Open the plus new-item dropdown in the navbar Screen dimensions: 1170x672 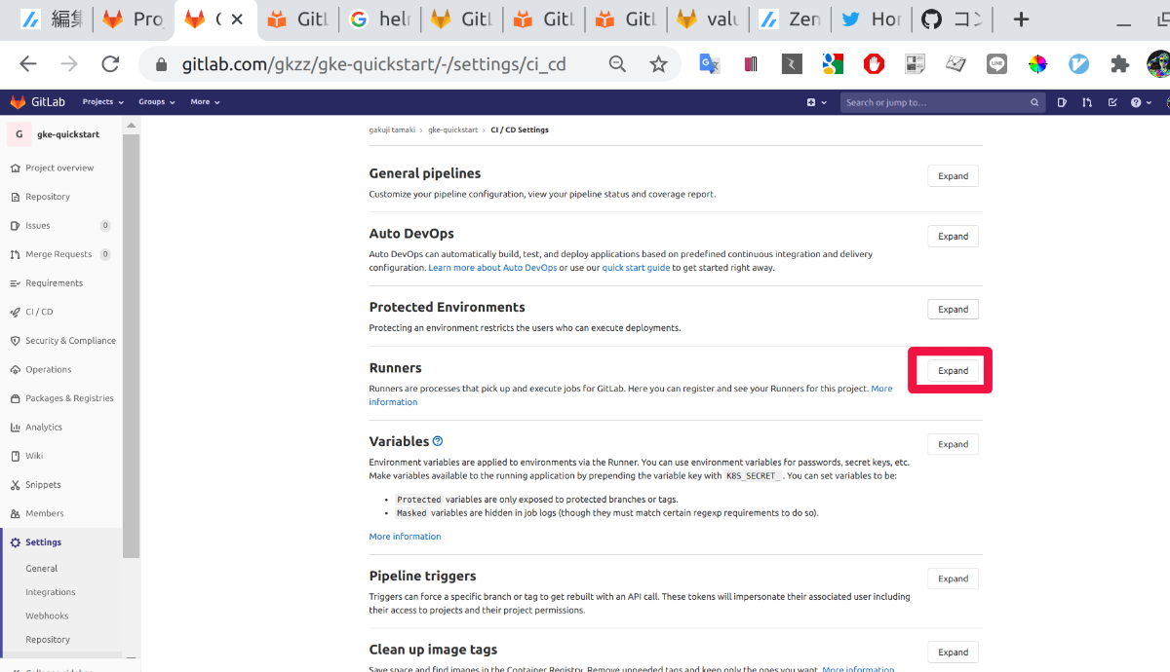816,102
